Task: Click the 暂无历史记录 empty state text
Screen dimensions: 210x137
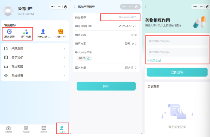Action: pos(177,127)
